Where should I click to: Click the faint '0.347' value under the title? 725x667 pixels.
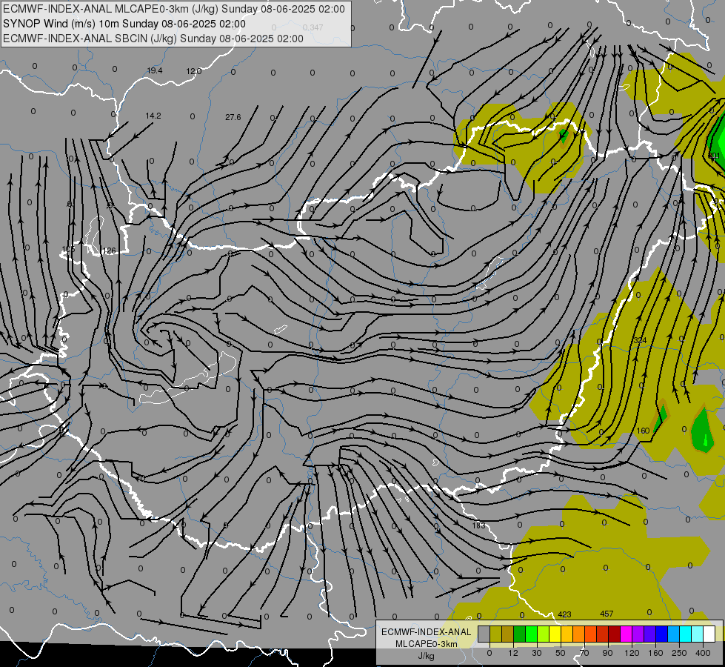tap(313, 27)
